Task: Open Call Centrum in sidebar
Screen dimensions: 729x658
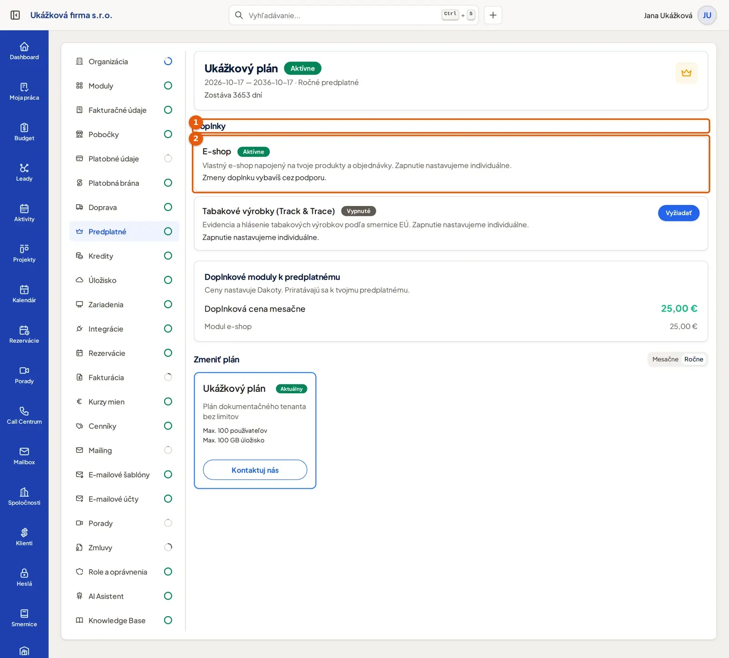Action: click(24, 416)
